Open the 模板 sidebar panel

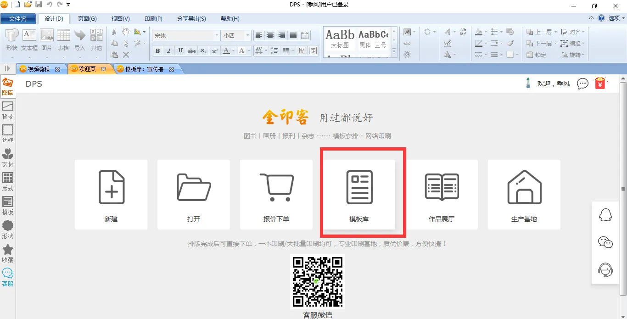pos(8,206)
